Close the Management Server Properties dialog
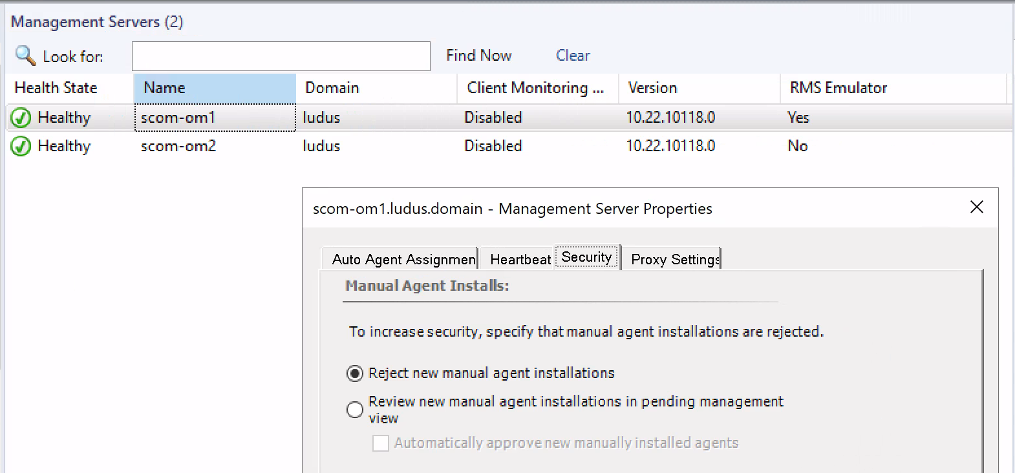The height and width of the screenshot is (473, 1015). [976, 207]
